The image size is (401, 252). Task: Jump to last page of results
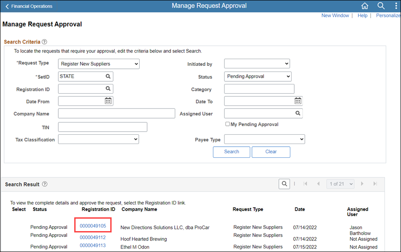[x=375, y=184]
